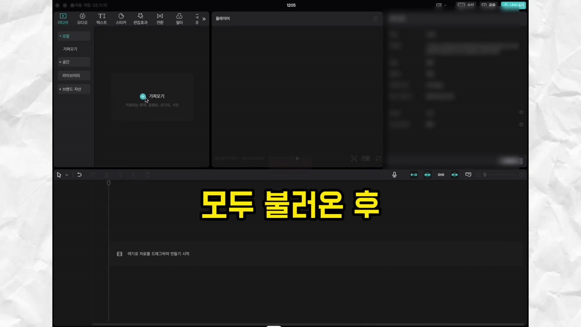This screenshot has height=327, width=581.
Task: Click the player timecode display
Action: click(x=239, y=159)
